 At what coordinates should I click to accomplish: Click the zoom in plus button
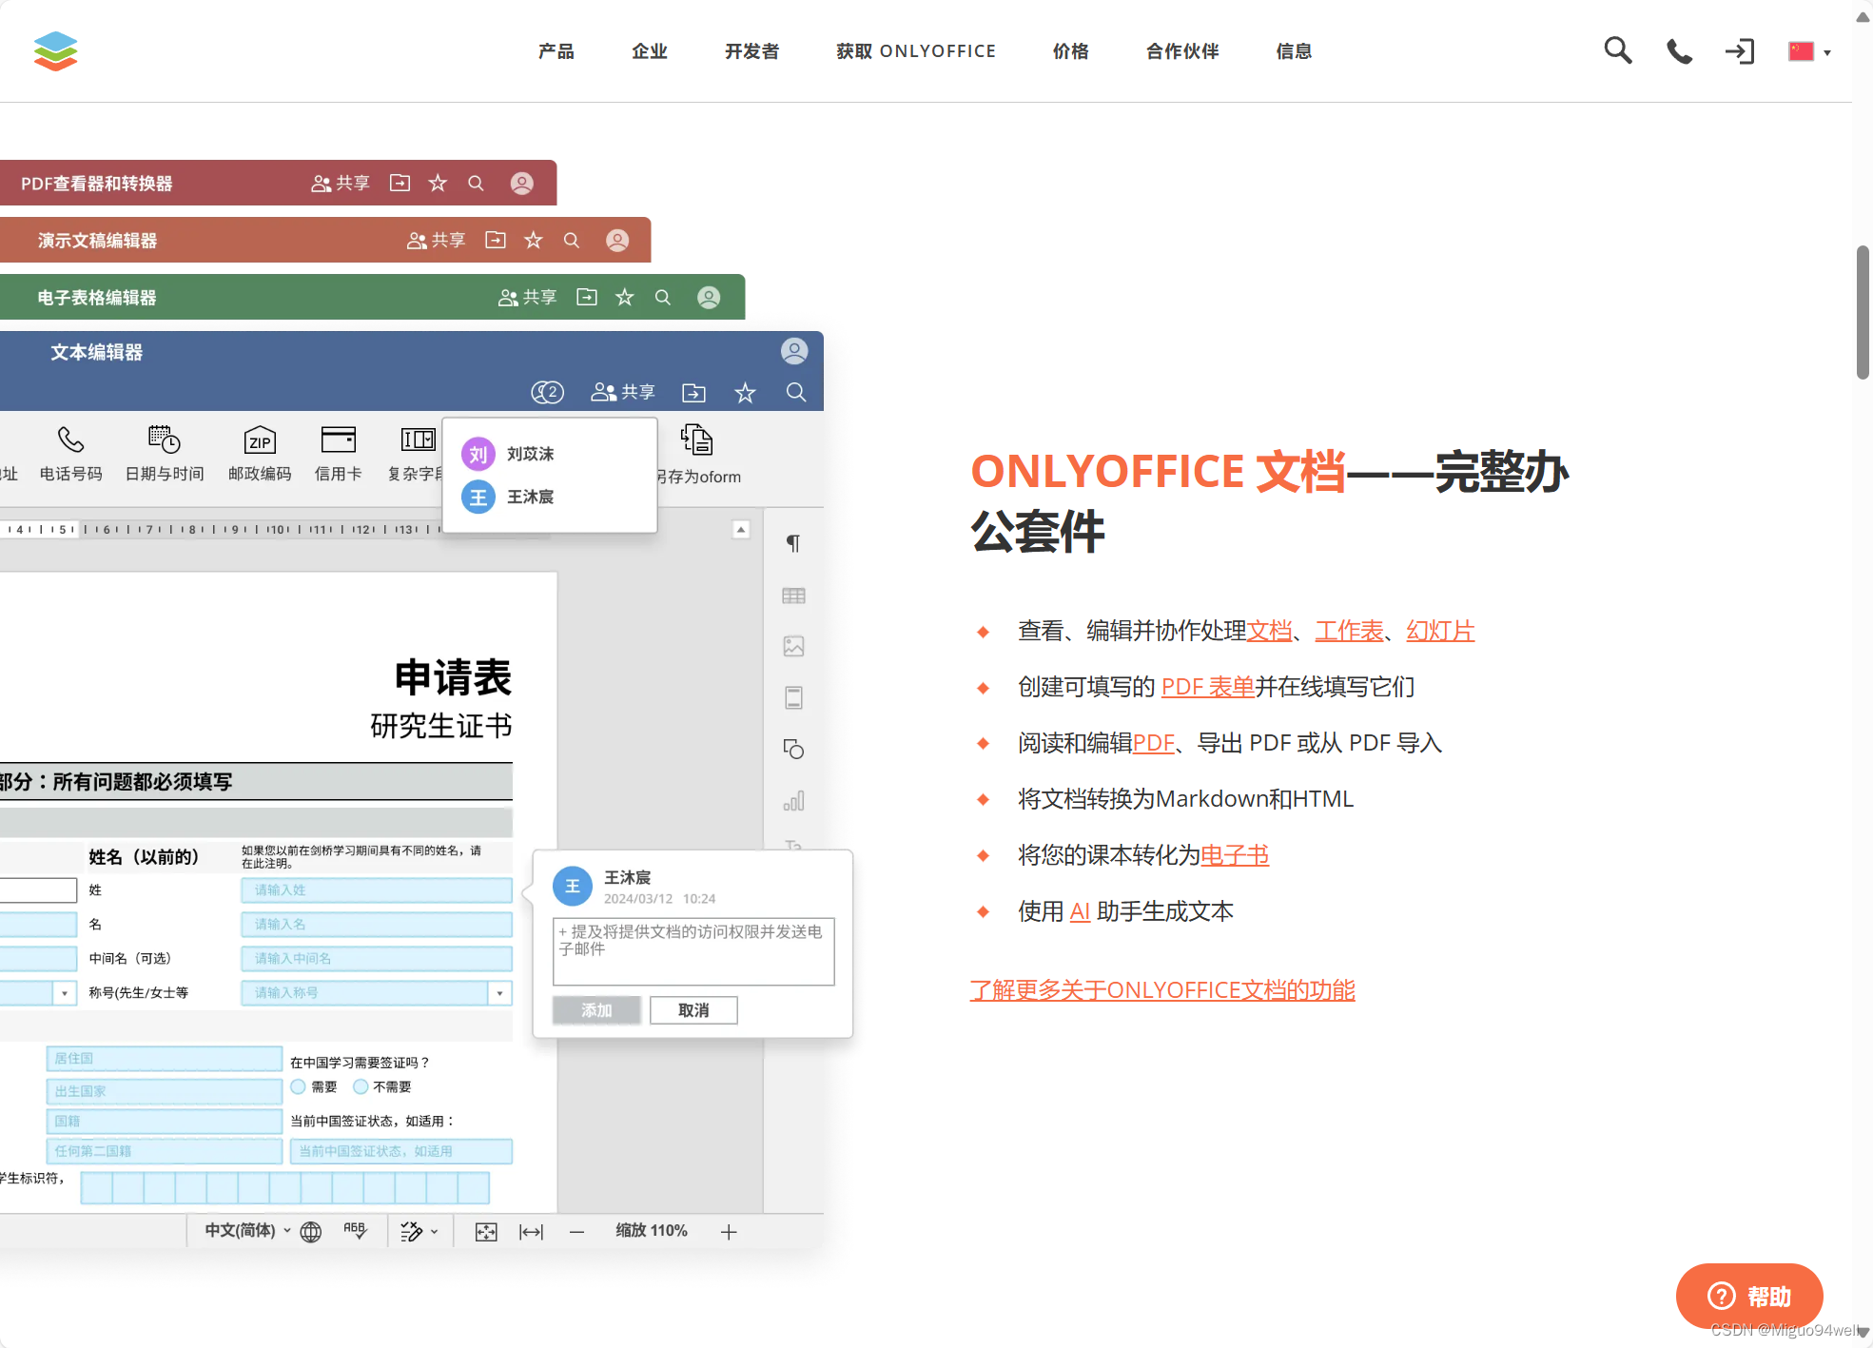pyautogui.click(x=729, y=1232)
